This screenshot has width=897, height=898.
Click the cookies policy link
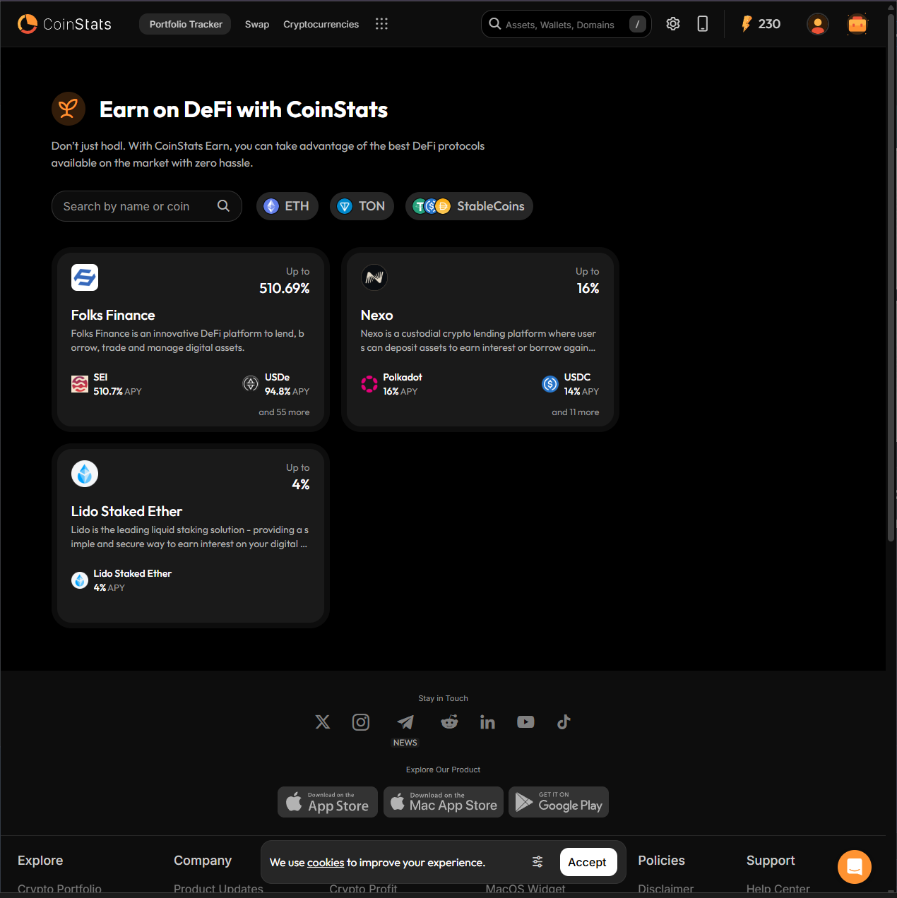[326, 863]
